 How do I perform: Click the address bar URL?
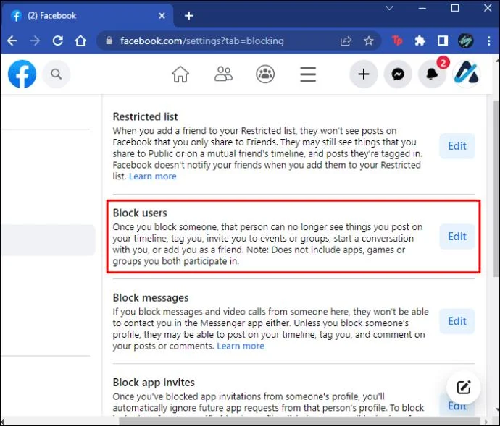click(x=202, y=41)
